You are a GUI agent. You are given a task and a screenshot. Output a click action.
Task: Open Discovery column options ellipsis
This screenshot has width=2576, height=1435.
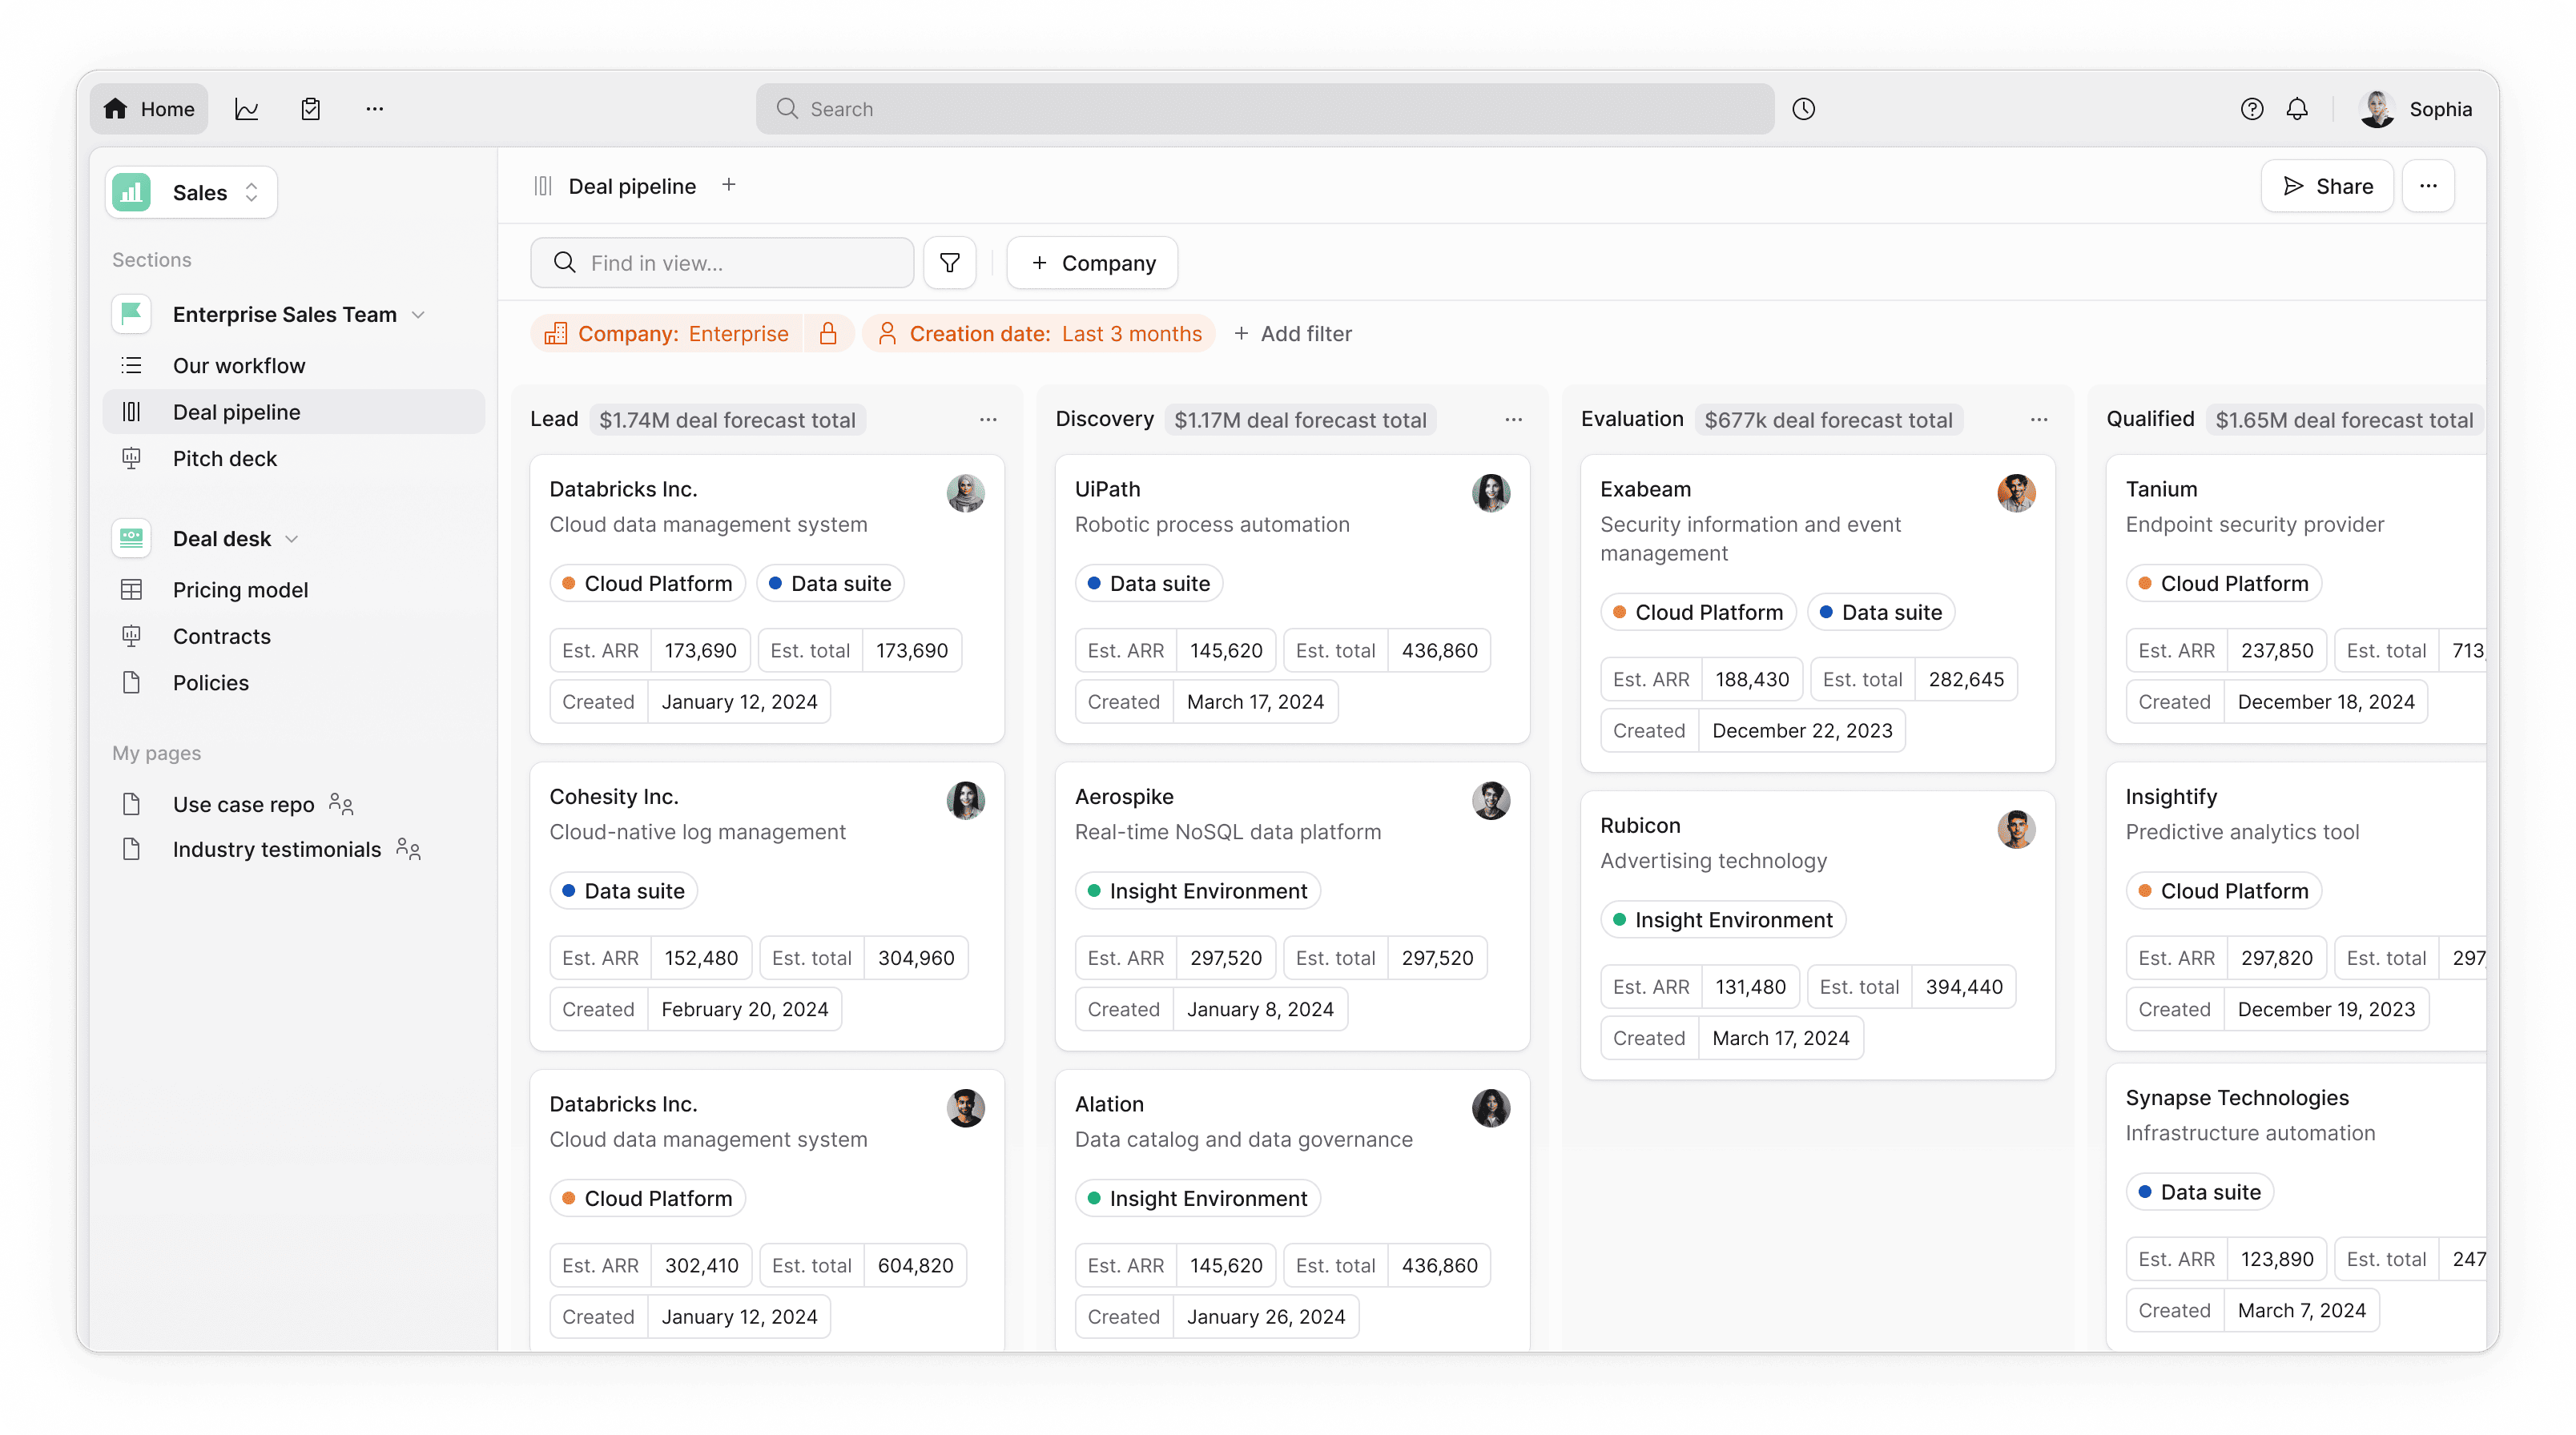(x=1513, y=420)
